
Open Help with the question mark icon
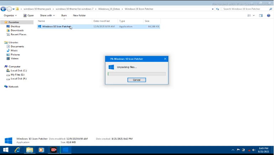coord(269,16)
